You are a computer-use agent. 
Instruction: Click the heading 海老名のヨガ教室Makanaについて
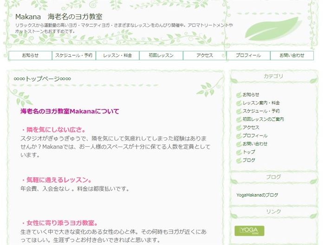(70, 111)
